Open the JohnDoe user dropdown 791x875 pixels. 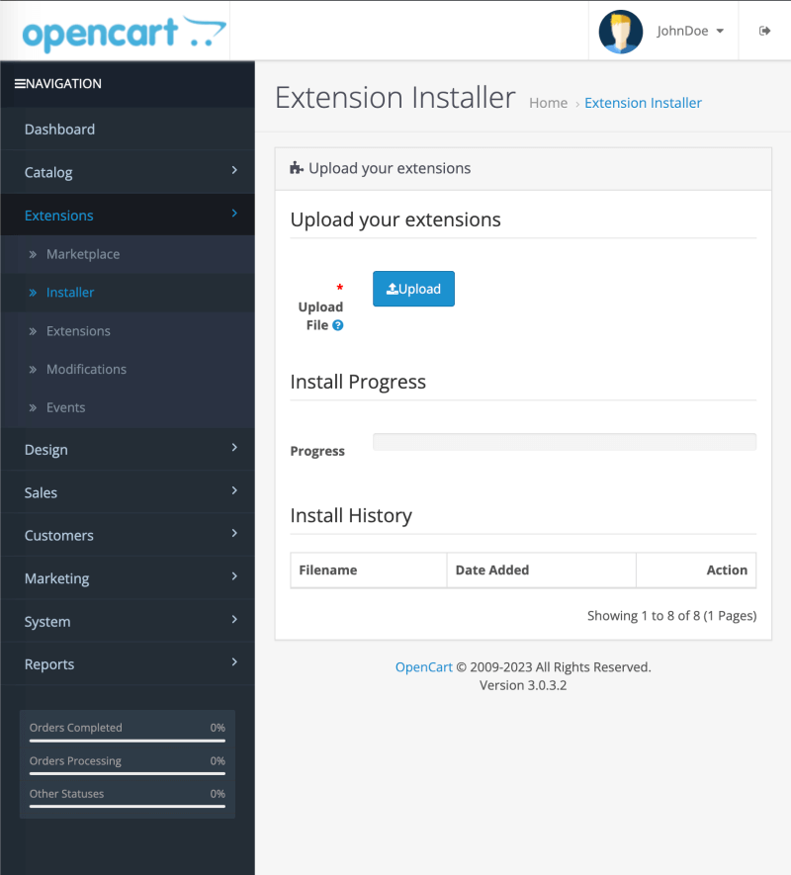[x=690, y=31]
